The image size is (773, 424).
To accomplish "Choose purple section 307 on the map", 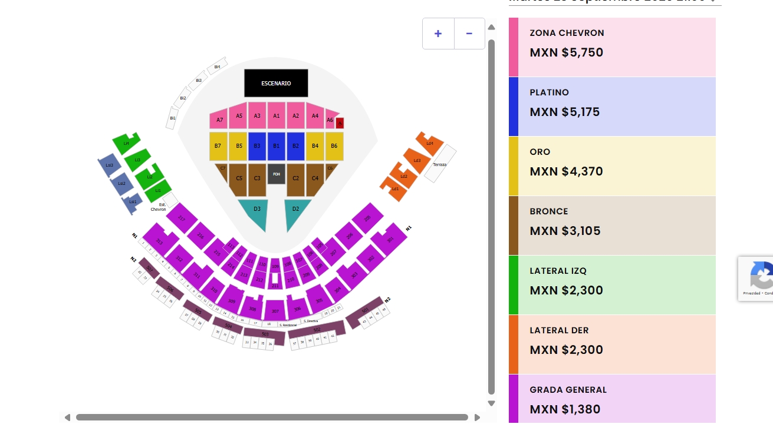I will [275, 310].
